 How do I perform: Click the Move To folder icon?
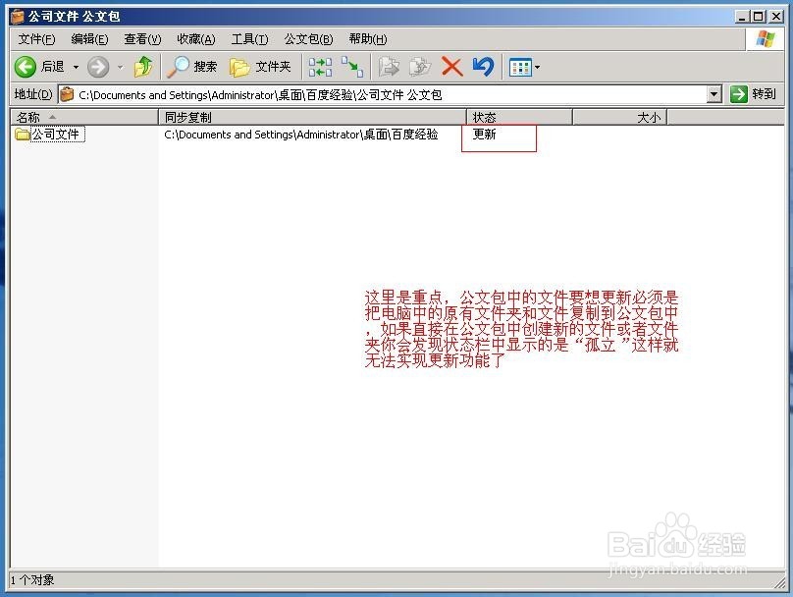389,67
